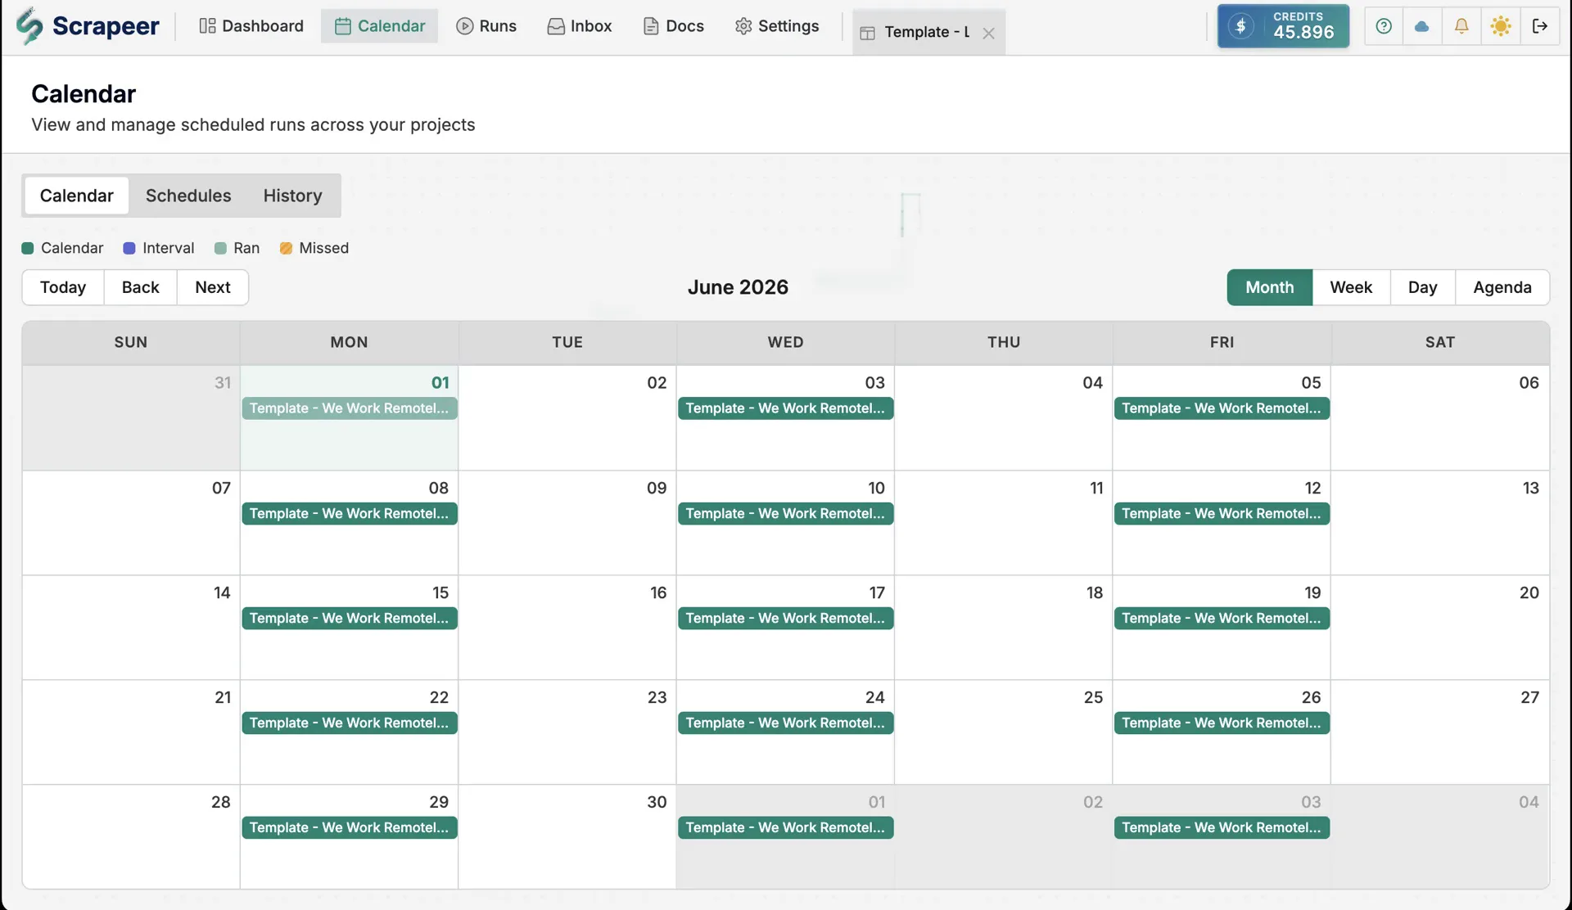Viewport: 1572px width, 910px height.
Task: Click the Ran legend swatch
Action: click(x=220, y=248)
